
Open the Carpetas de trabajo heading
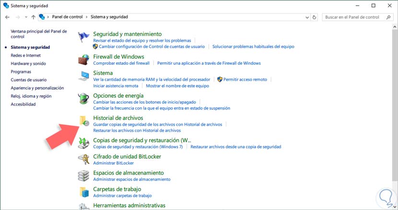[x=117, y=189]
